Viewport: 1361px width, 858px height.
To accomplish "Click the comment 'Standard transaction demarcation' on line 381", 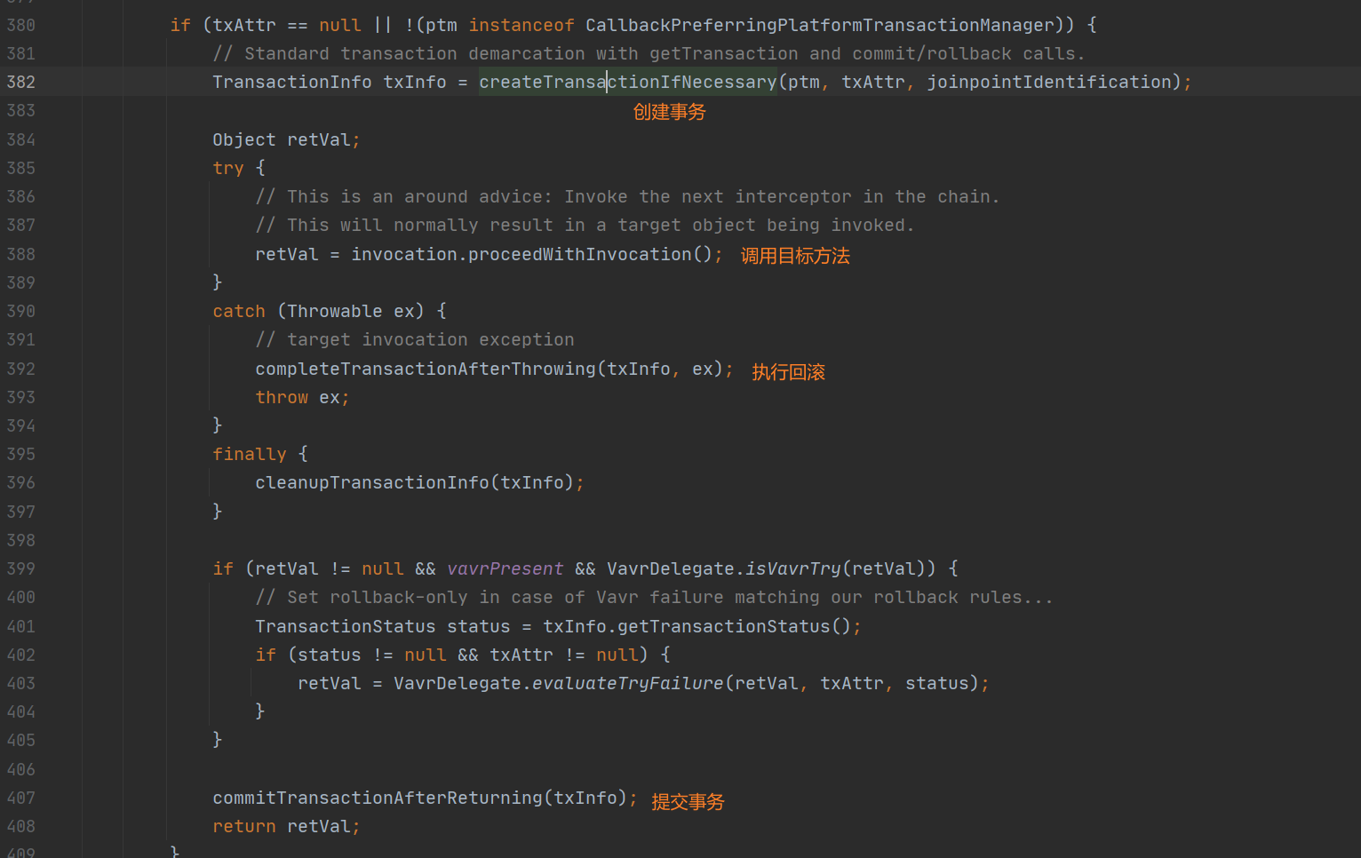I will tap(649, 53).
